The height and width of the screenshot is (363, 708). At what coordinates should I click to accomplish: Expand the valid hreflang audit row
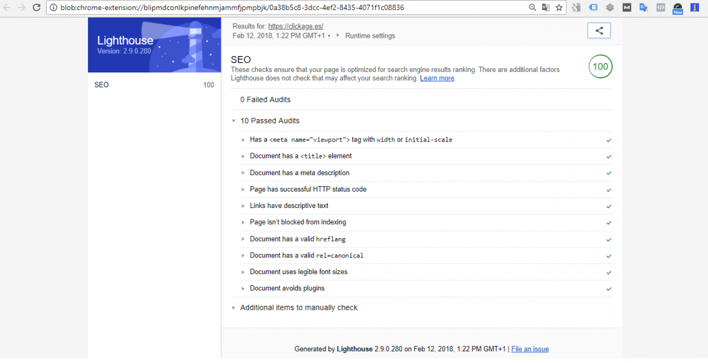pyautogui.click(x=297, y=239)
